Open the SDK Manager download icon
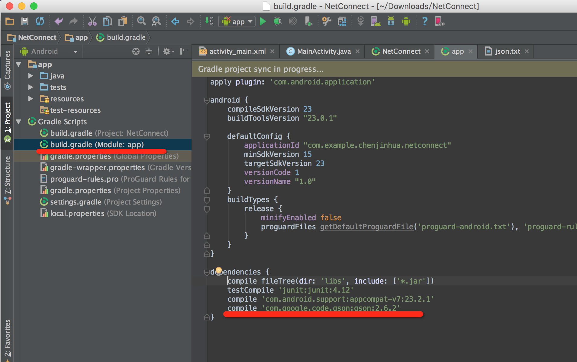This screenshot has width=577, height=362. (391, 21)
